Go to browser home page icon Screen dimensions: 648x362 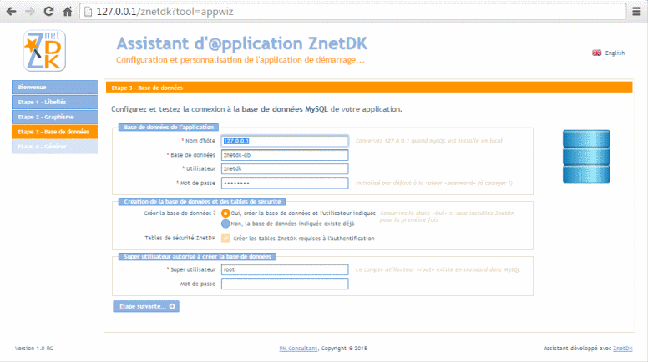[68, 11]
